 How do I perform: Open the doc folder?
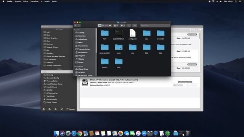coord(146,33)
